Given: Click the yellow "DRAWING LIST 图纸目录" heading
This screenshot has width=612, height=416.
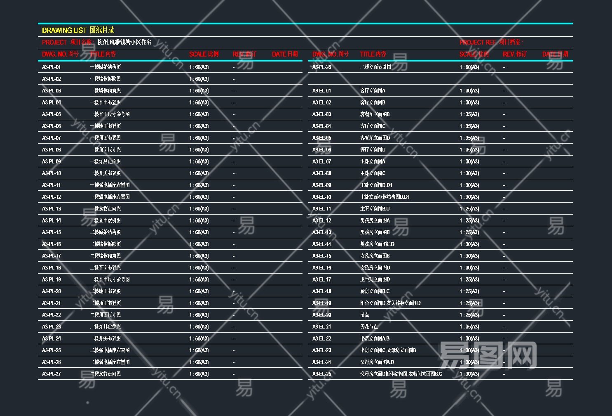Looking at the screenshot, I should coord(78,30).
